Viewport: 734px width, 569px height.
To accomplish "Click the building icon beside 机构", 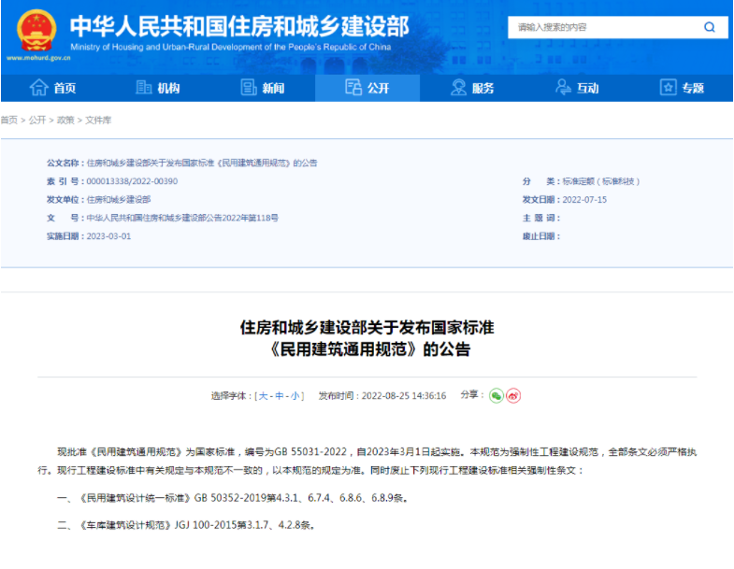I will point(144,88).
